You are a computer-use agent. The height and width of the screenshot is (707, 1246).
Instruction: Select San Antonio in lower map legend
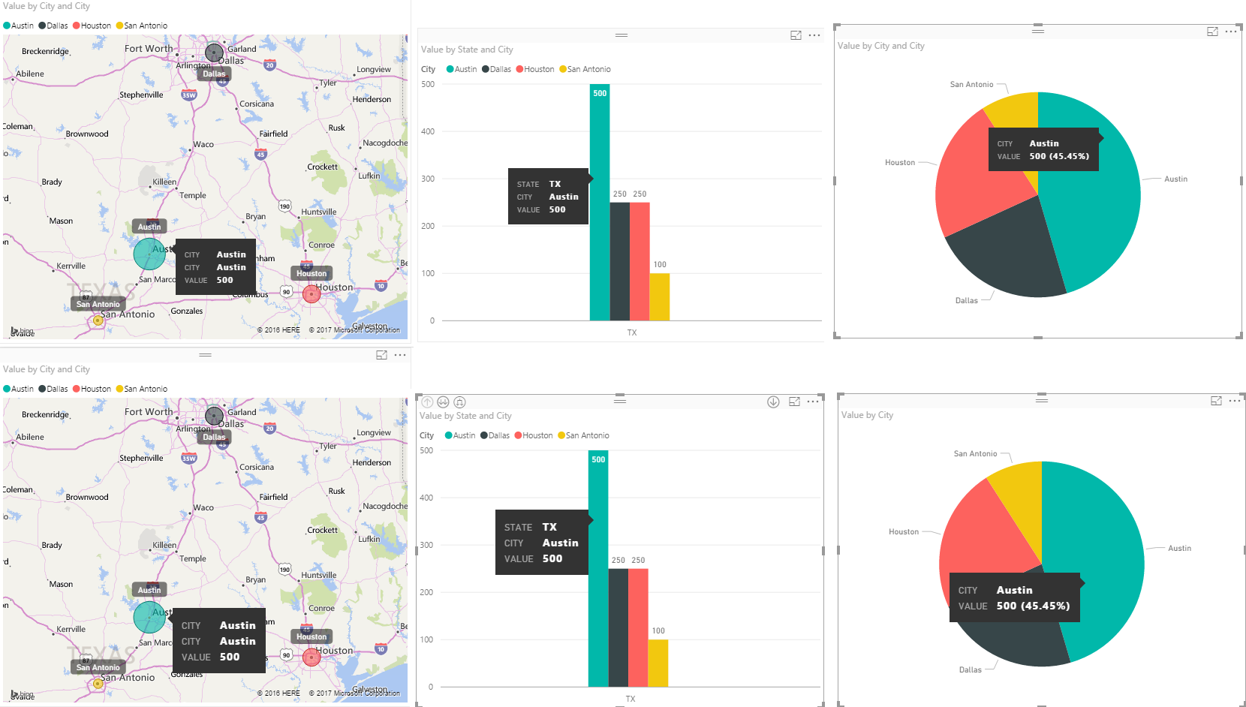coord(141,389)
